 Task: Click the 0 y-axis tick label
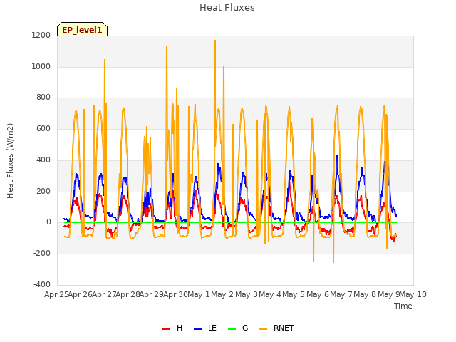pyautogui.click(x=48, y=222)
